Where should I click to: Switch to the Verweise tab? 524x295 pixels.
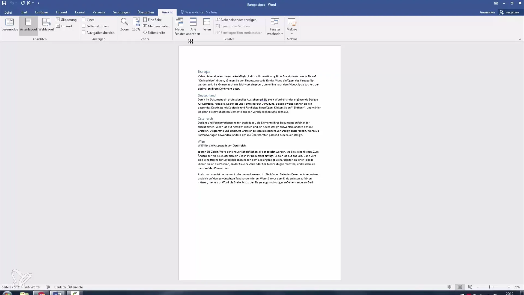(x=99, y=12)
